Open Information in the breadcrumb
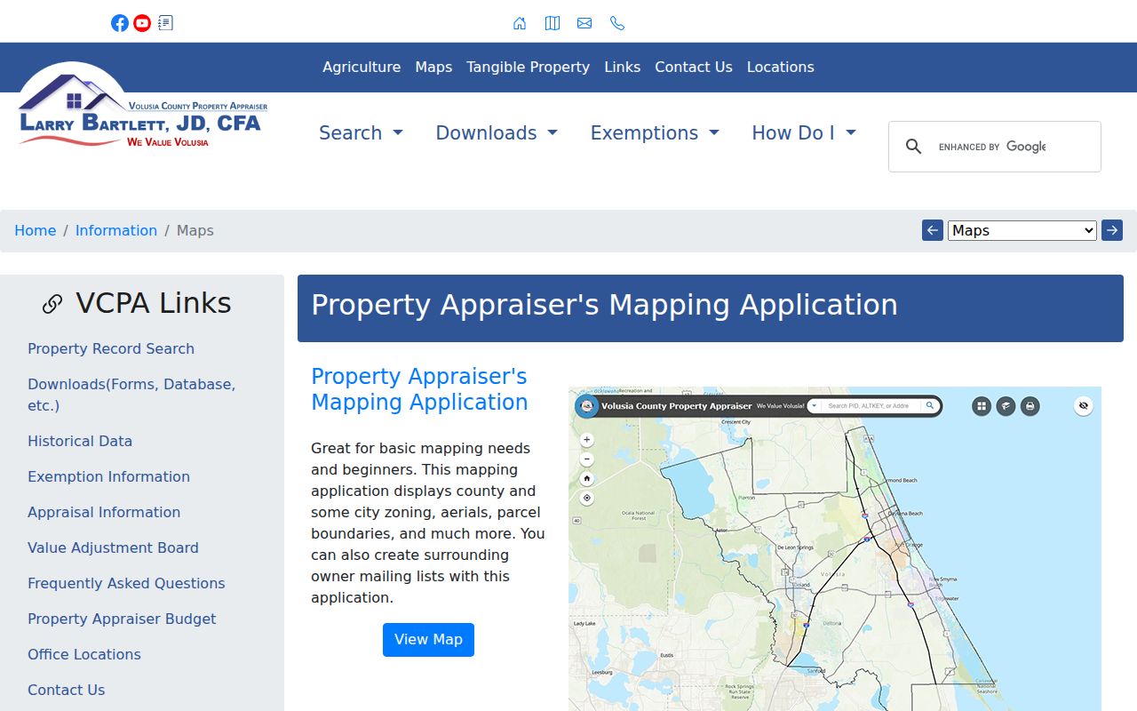1137x711 pixels. (116, 230)
